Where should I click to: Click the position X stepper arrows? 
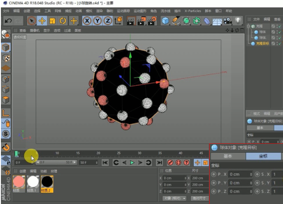click(x=185, y=178)
